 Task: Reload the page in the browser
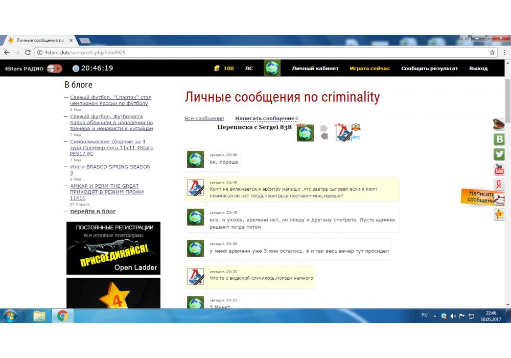click(28, 52)
